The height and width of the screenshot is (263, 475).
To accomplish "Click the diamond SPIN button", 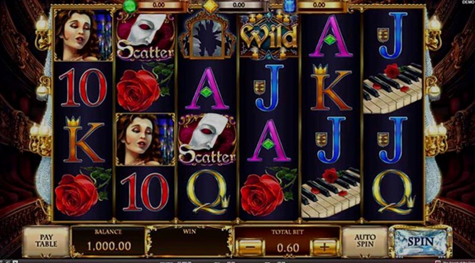I will click(x=420, y=242).
